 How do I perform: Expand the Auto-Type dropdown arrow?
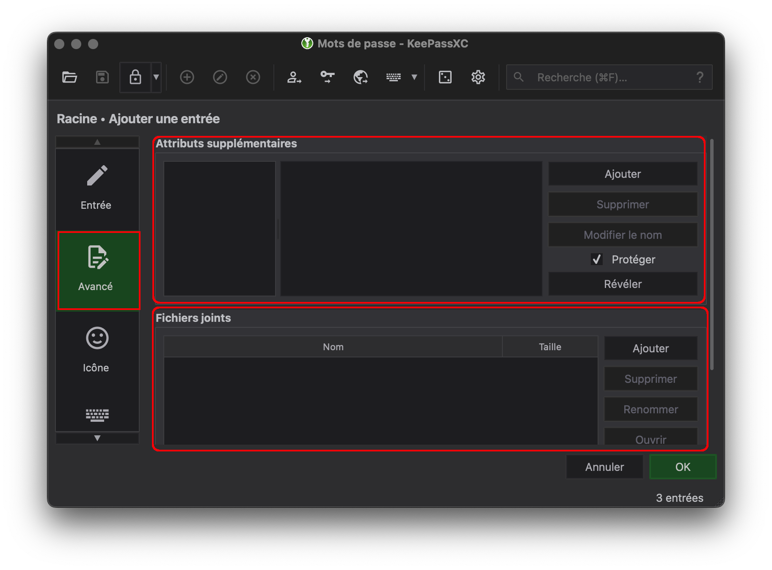[x=414, y=77]
